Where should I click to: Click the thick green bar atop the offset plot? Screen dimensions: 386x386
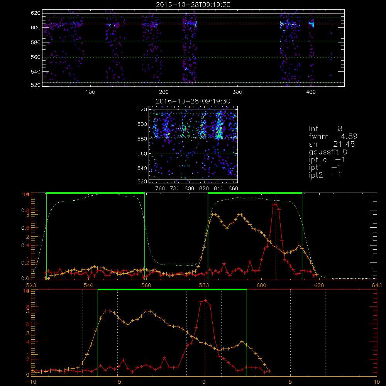(172, 289)
